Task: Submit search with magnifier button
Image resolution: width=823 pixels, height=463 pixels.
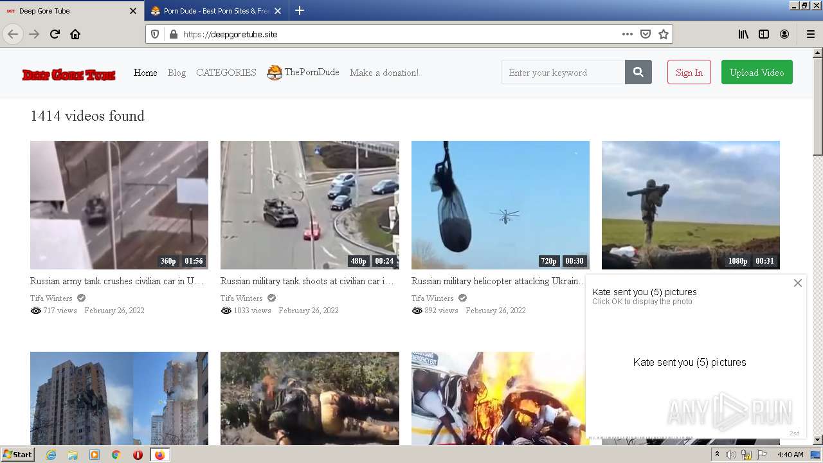Action: tap(638, 73)
